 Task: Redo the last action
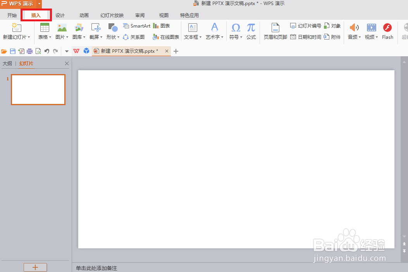[55, 51]
